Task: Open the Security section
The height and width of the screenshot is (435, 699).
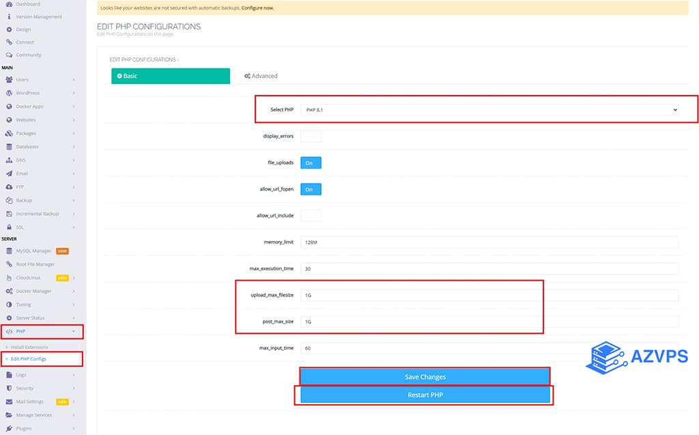Action: click(x=27, y=388)
